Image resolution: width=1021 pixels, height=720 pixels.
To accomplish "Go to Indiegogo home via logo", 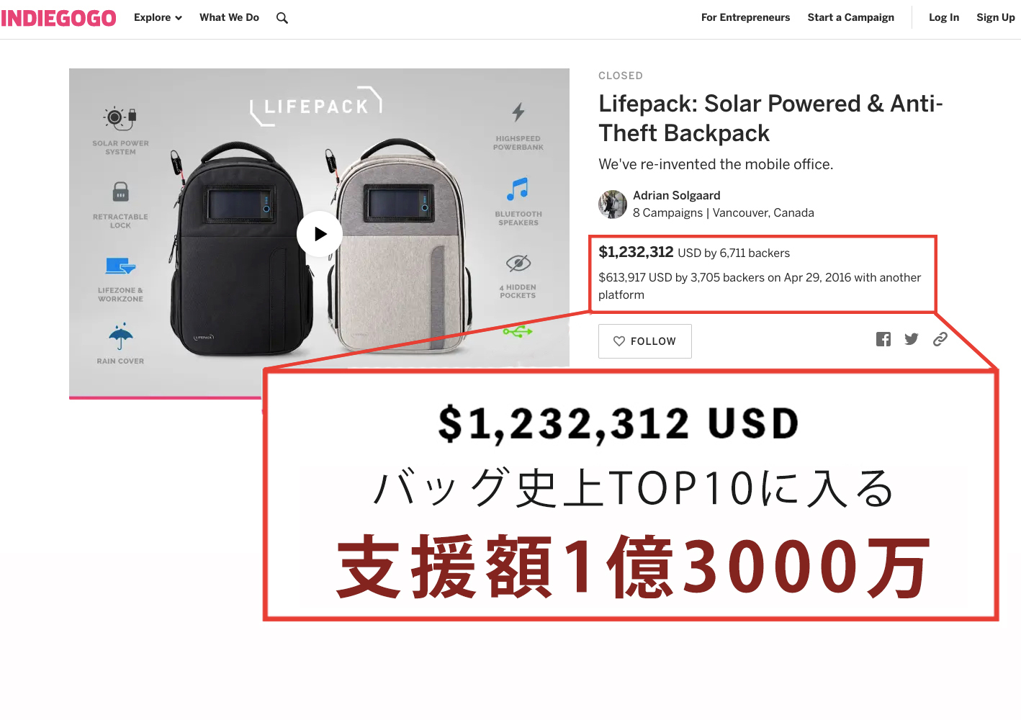I will pyautogui.click(x=58, y=18).
